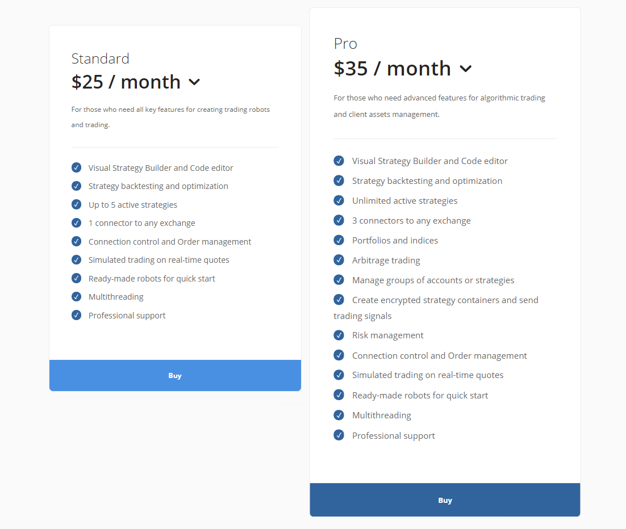Click checkmark icon beside 1 connector to any exchange
Viewport: 626px width, 529px height.
76,223
